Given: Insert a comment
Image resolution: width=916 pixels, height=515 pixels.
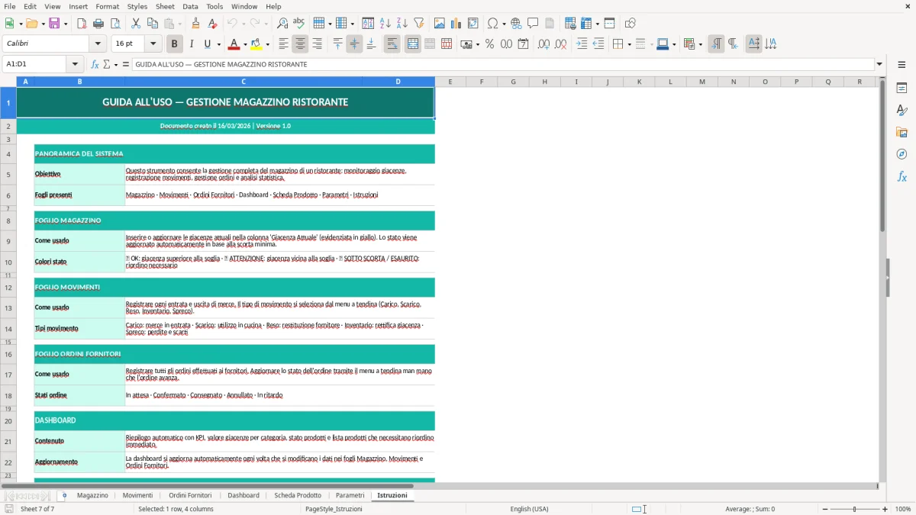Looking at the screenshot, I should click(533, 24).
